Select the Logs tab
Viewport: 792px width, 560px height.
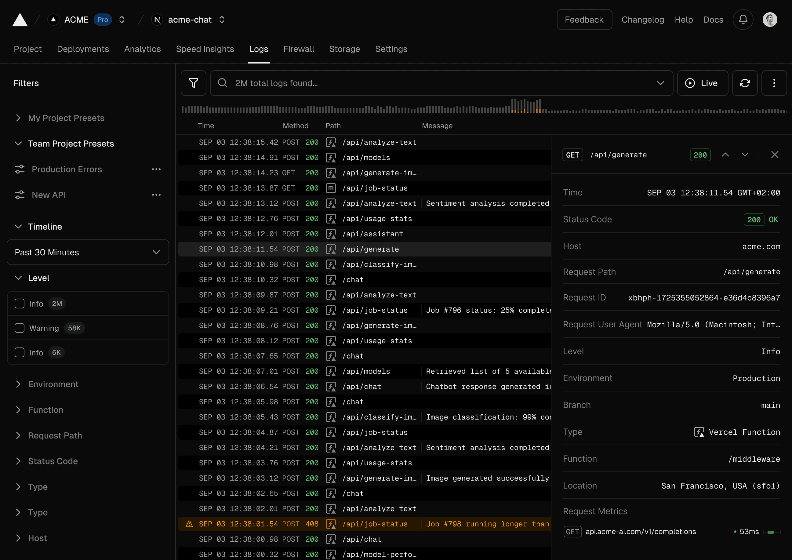coord(258,49)
